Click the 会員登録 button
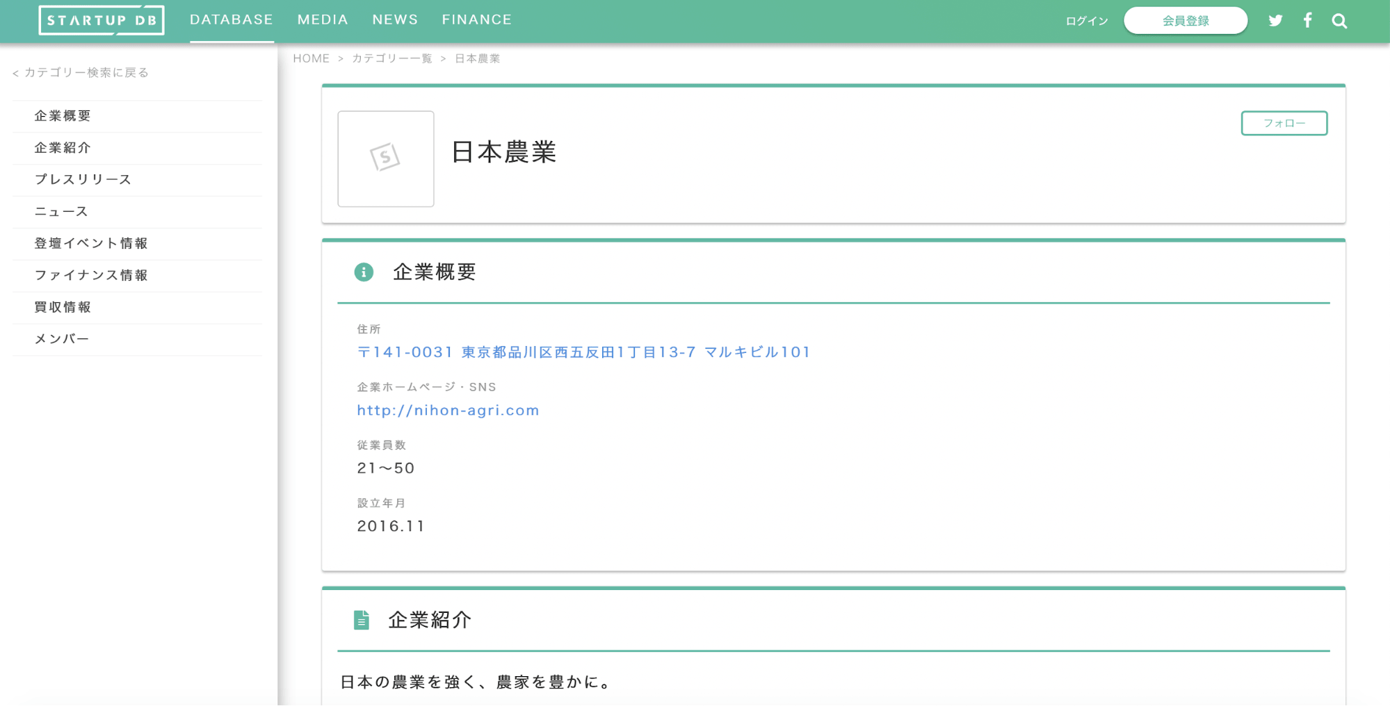 [x=1186, y=20]
